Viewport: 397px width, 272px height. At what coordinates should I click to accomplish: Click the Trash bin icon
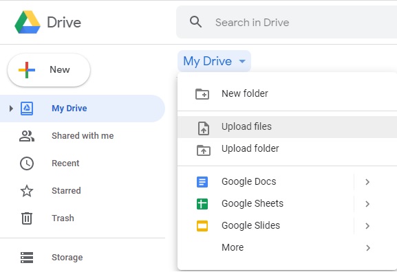click(27, 218)
